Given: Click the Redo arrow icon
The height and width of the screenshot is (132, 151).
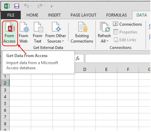Looking at the screenshot, I should [40, 6].
